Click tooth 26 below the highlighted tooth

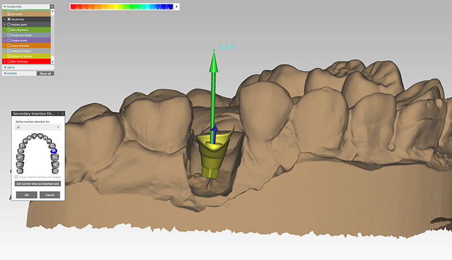[x=55, y=157]
